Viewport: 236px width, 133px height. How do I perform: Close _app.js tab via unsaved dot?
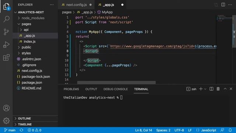[122, 5]
